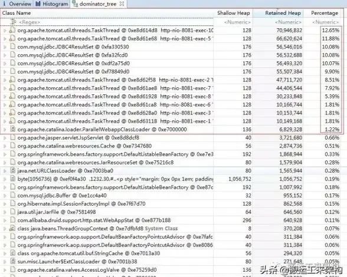This screenshot has width=347, height=277.
Task: Select the dominator_tree tab
Action: (x=95, y=4)
